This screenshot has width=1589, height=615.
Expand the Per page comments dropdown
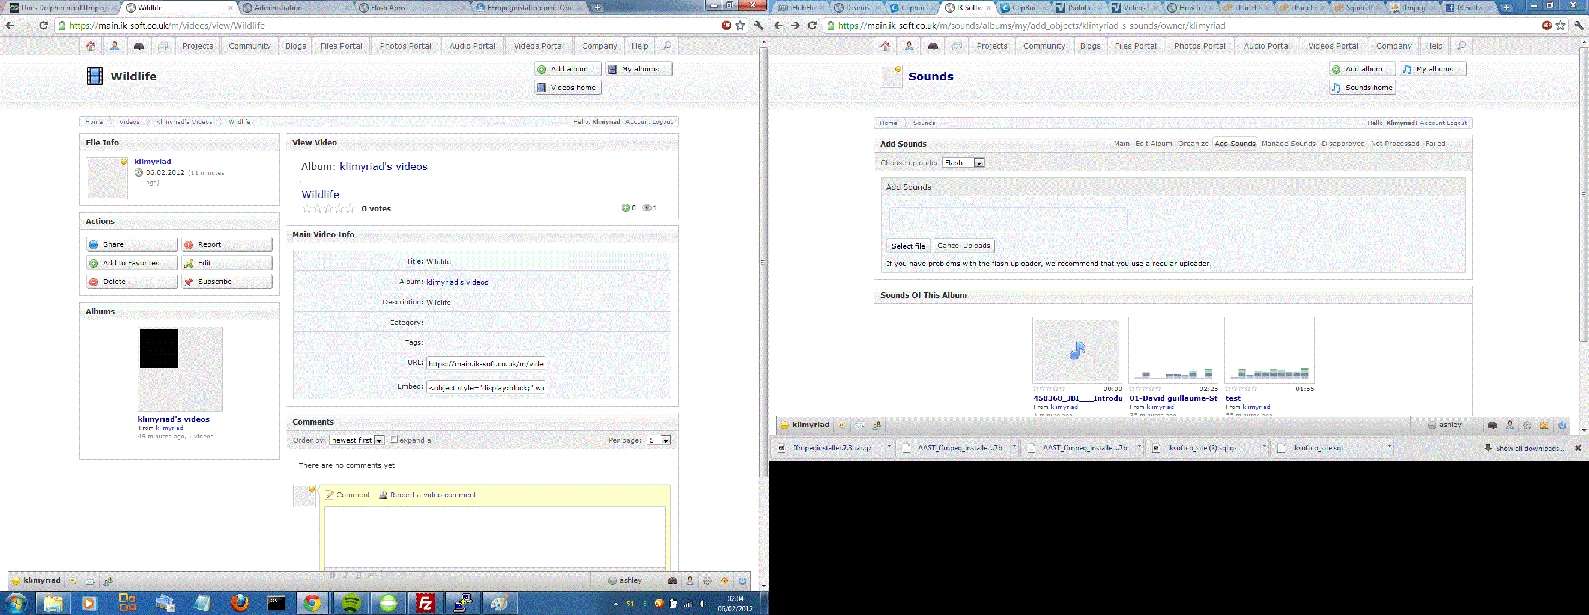point(658,440)
